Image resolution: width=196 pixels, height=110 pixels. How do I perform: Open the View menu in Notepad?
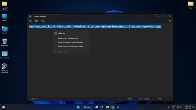pos(43,21)
